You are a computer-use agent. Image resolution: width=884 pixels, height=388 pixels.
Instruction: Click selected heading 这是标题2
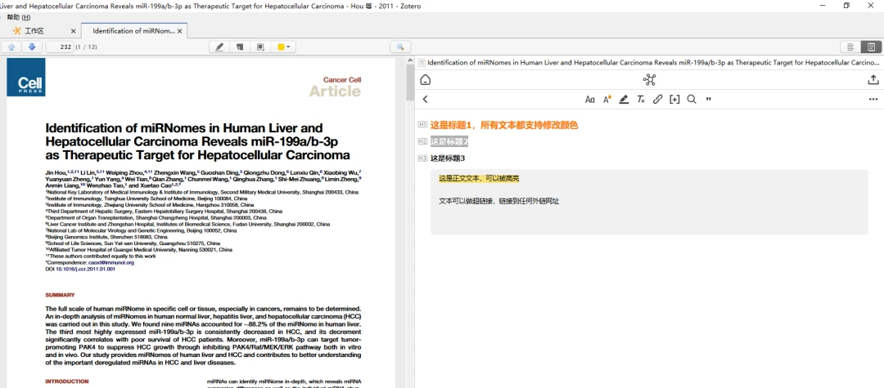[449, 141]
